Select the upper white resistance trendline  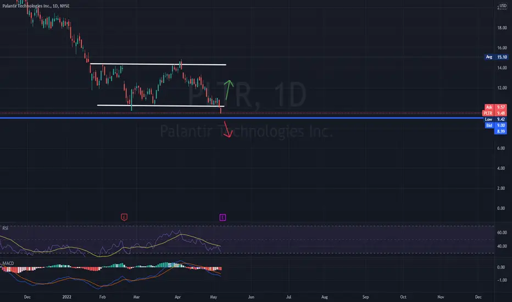(158, 64)
